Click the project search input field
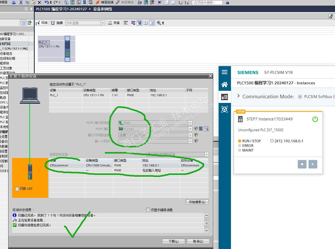This screenshot has height=249, width=335. pyautogui.click(x=207, y=3)
